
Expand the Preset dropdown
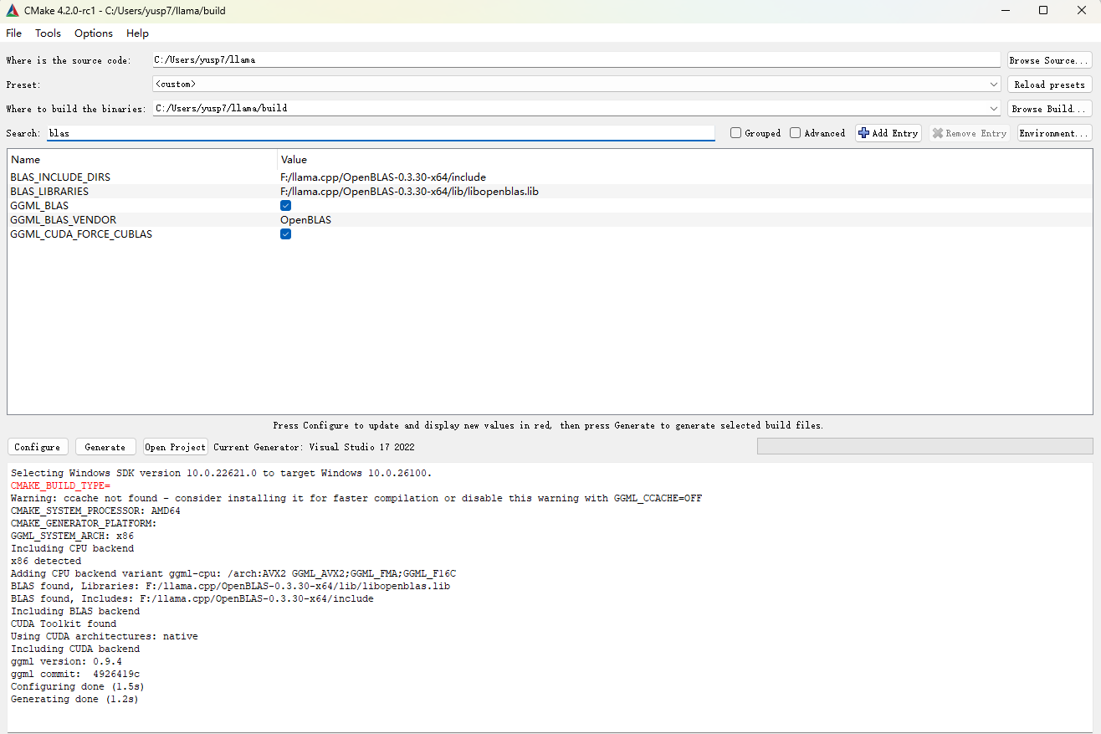point(994,85)
